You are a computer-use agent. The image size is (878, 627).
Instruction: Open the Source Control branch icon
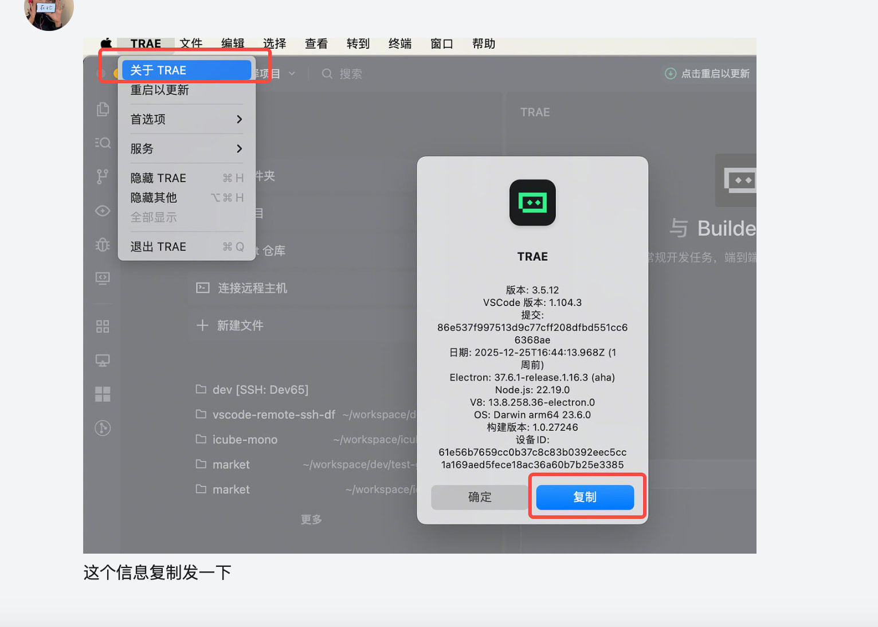pos(103,177)
